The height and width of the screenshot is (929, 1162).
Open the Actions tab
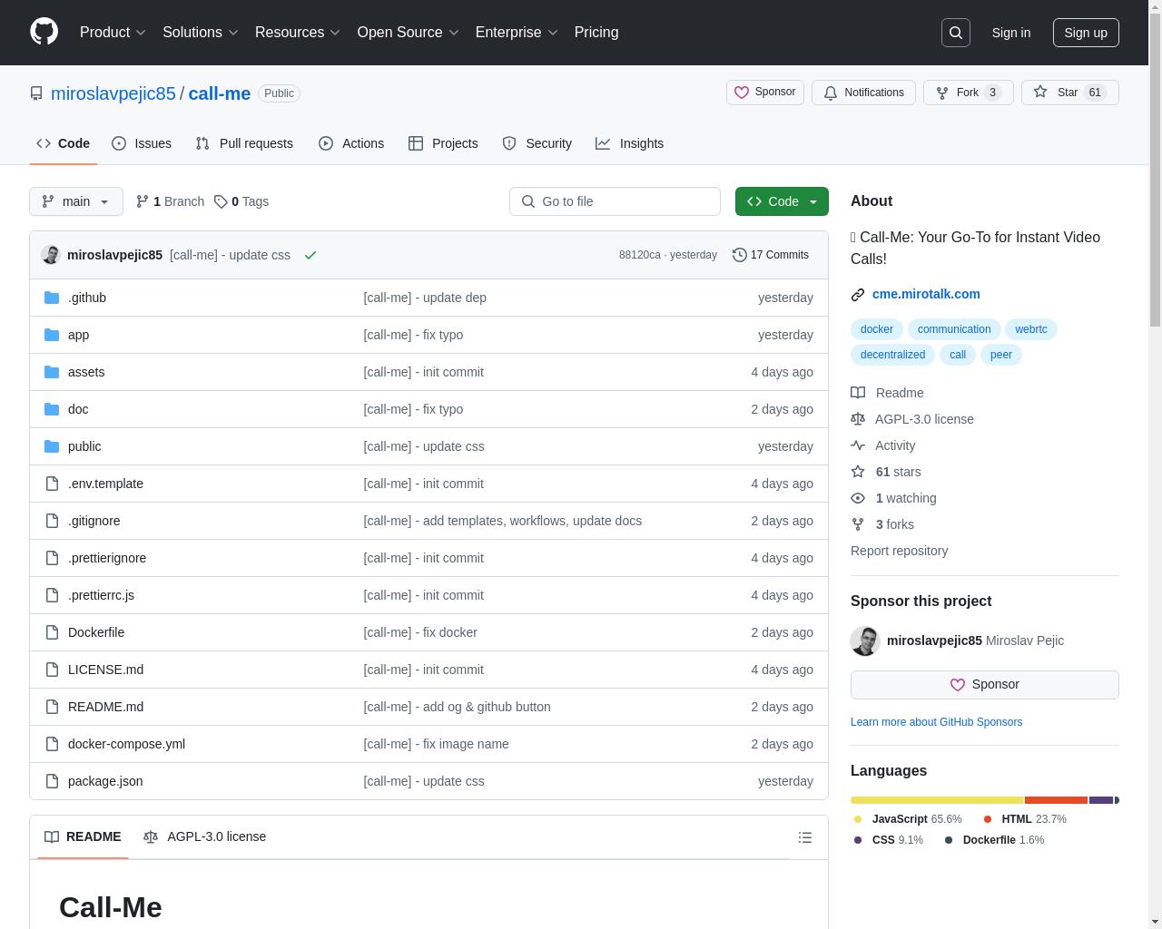click(351, 143)
